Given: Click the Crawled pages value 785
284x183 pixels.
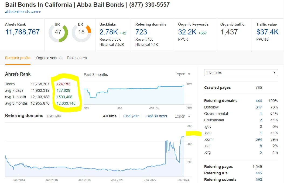Looking at the screenshot, I should pyautogui.click(x=259, y=88).
